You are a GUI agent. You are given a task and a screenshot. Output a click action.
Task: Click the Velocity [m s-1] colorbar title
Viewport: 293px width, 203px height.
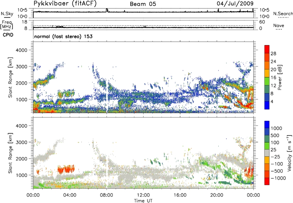[x=289, y=153]
